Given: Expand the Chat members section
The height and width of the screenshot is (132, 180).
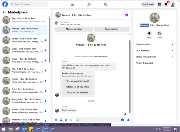Looking at the screenshot, I should (154, 51).
